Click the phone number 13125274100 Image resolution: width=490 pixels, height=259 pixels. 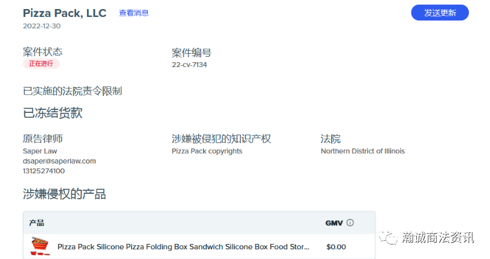click(44, 171)
